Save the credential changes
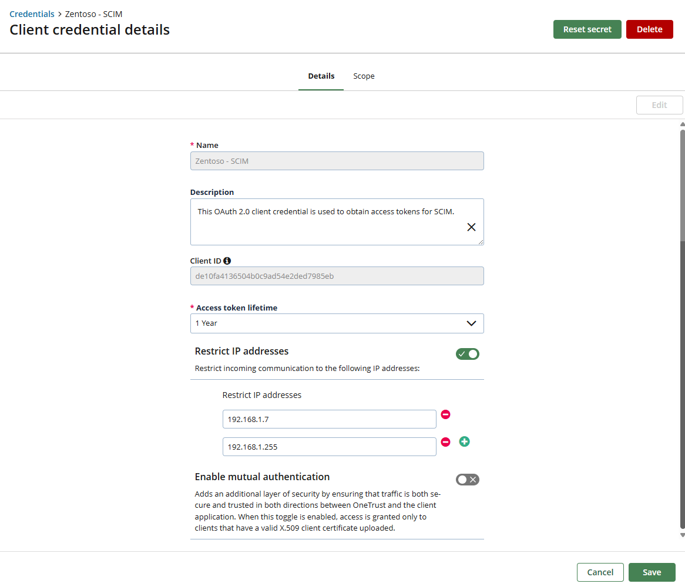This screenshot has height=587, width=685. click(x=652, y=572)
